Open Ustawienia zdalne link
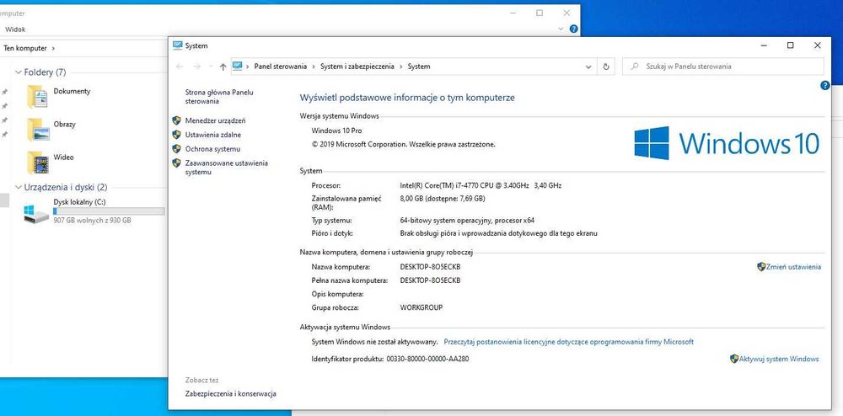The width and height of the screenshot is (843, 416). (213, 135)
